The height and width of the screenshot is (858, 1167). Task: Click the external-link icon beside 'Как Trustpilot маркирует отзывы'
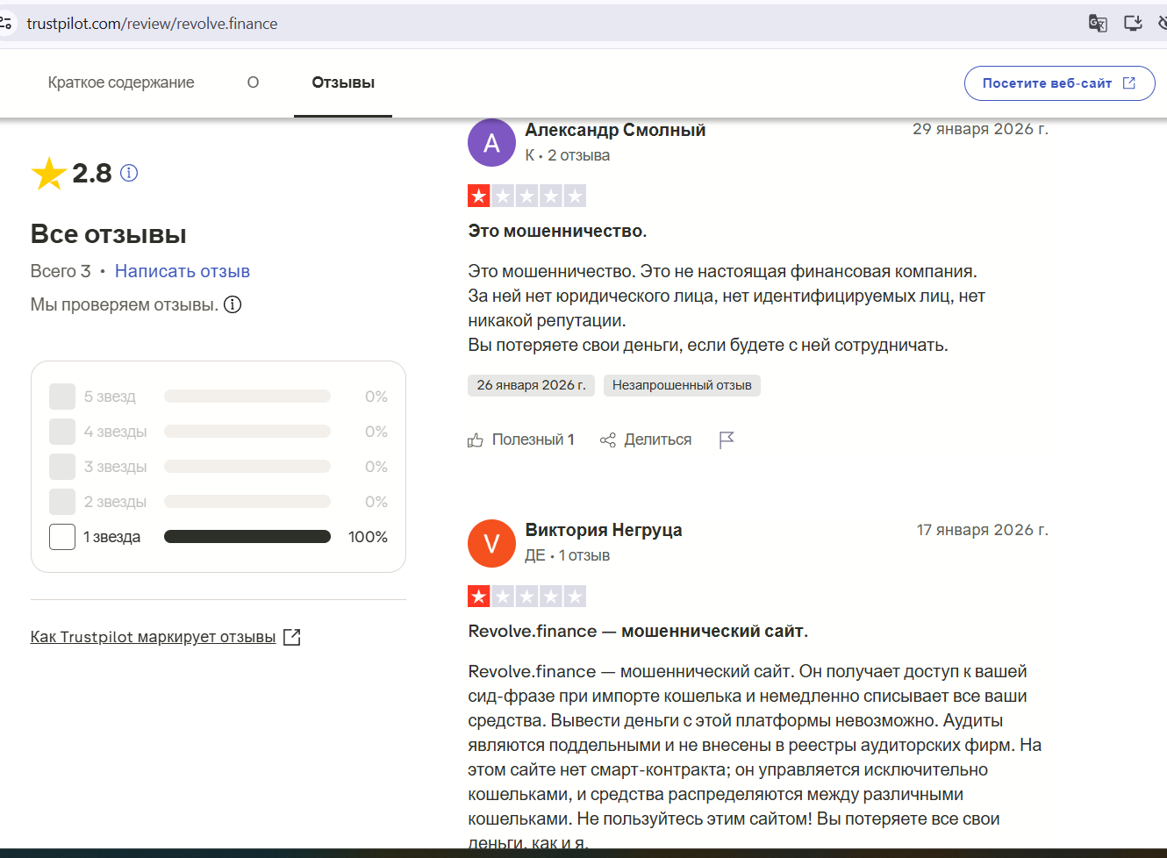pos(292,636)
